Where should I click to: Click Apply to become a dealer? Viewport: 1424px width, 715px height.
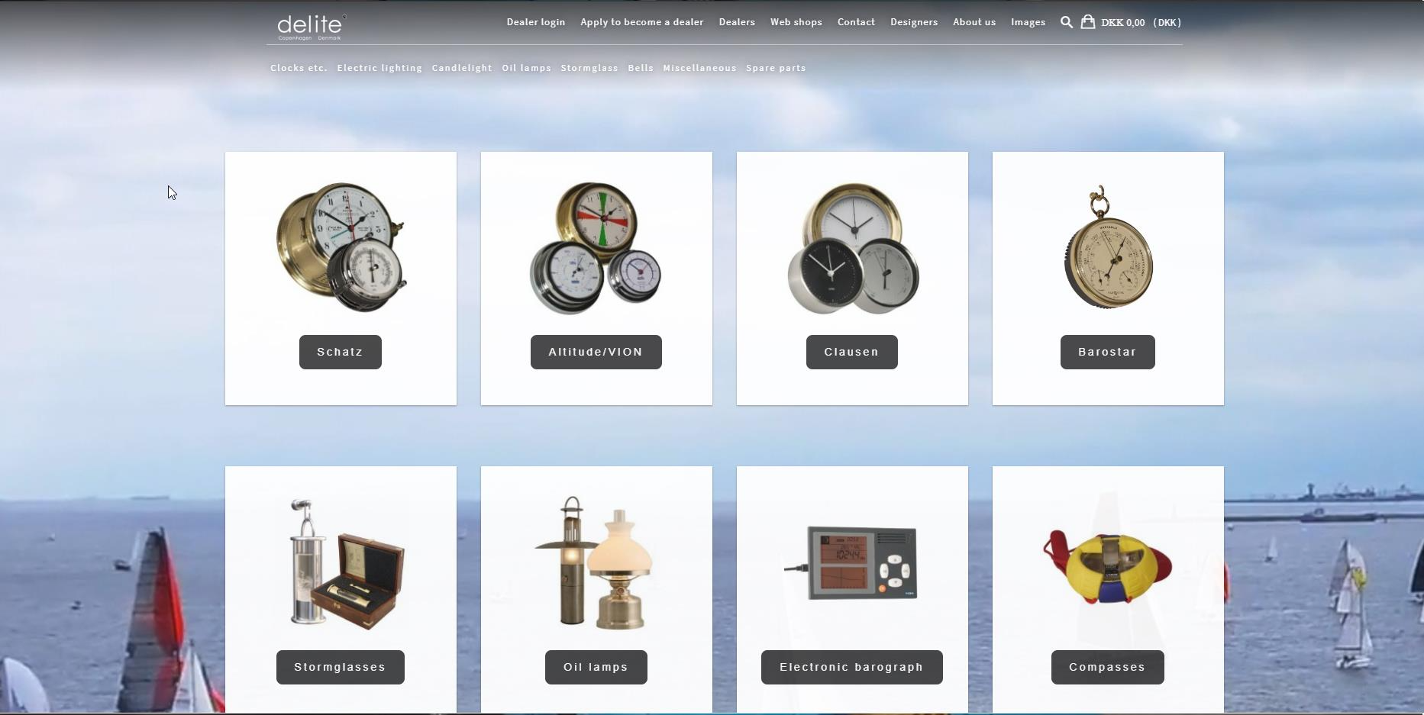(641, 22)
